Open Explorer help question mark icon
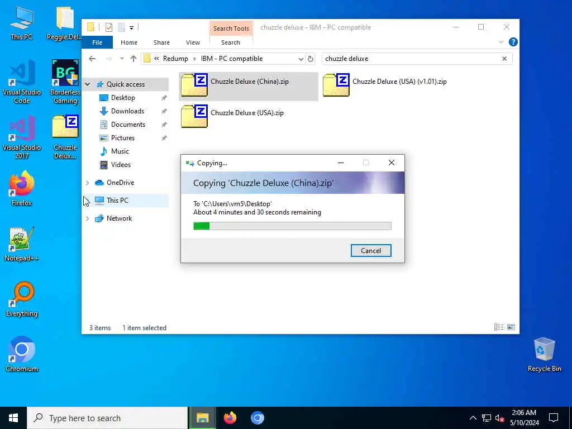 513,42
